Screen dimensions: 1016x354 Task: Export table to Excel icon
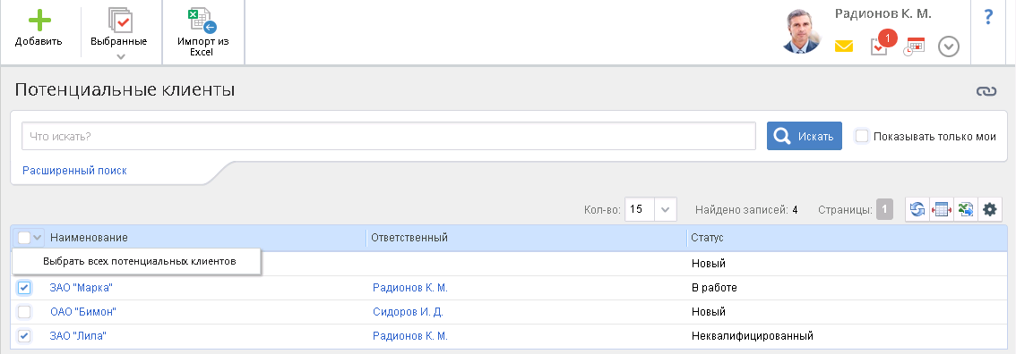point(966,209)
